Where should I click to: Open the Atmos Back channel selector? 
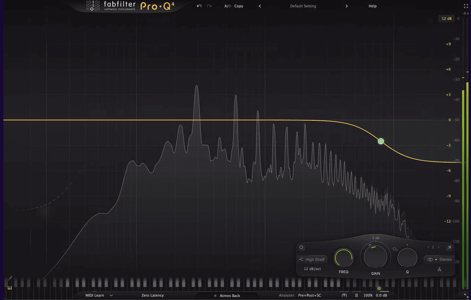[227, 296]
